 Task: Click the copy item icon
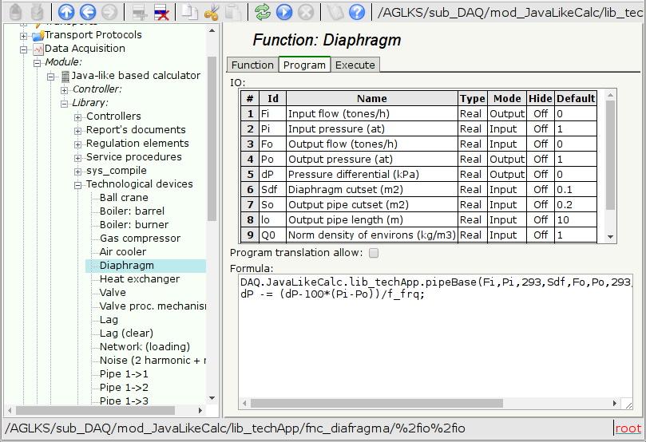pyautogui.click(x=189, y=12)
